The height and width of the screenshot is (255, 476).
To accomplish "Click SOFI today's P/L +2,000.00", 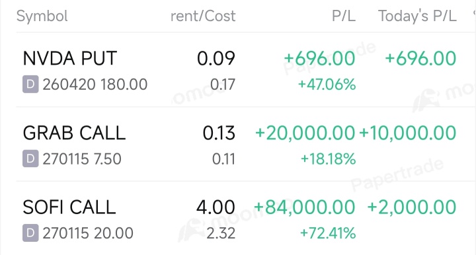I will (412, 207).
